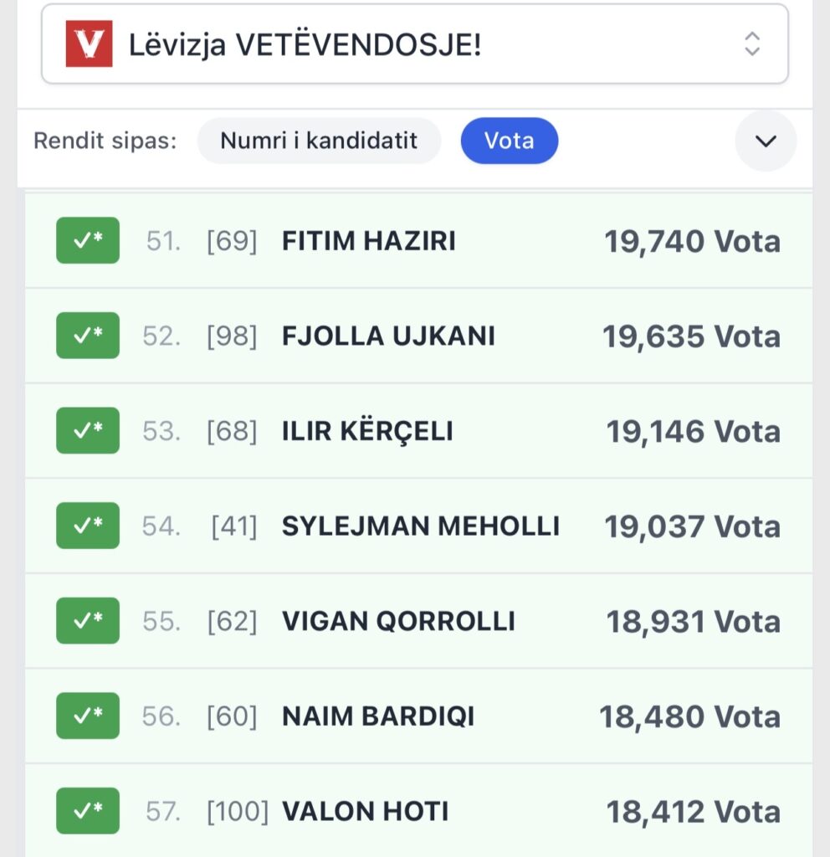Click green checkmark badge beside Naim Bardiqi

[88, 716]
